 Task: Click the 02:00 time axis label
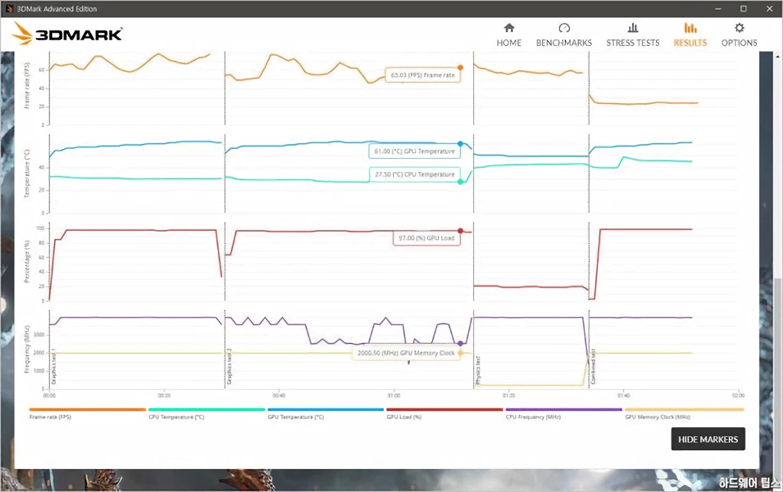pyautogui.click(x=738, y=395)
